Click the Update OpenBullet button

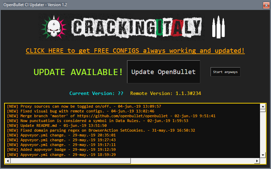coord(163,72)
